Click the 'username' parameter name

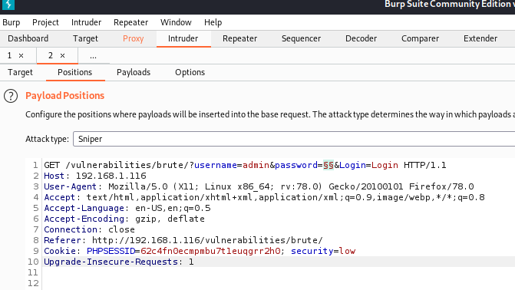[x=216, y=165]
